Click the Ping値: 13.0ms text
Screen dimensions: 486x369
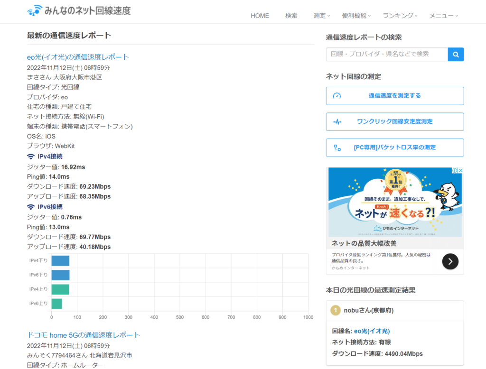[x=48, y=227]
